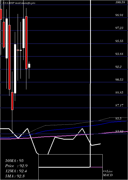Click the last small white candlestick body
The width and height of the screenshot is (128, 180).
coord(29,66)
